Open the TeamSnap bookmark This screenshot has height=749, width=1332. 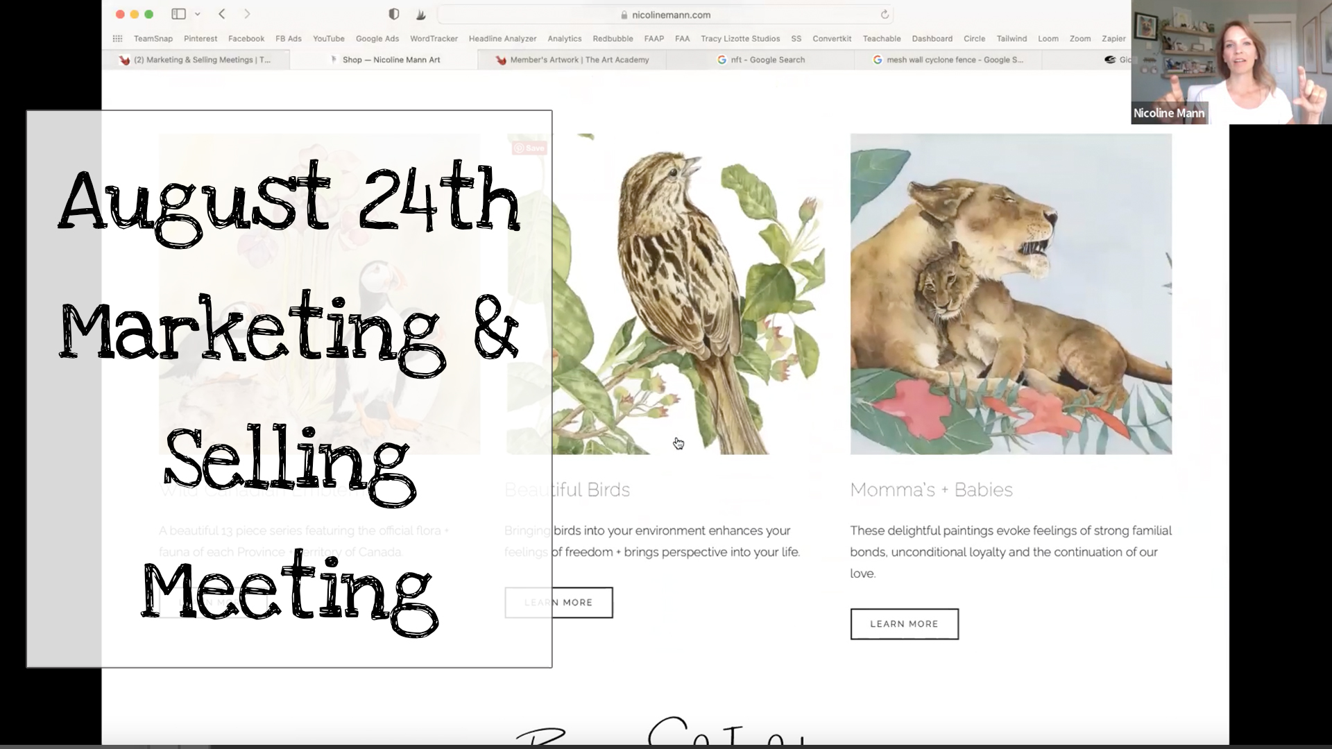point(153,39)
